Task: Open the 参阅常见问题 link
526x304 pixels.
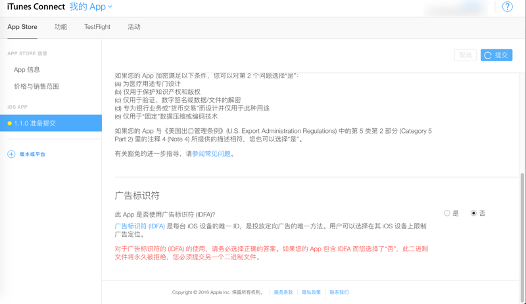Action: (x=211, y=154)
